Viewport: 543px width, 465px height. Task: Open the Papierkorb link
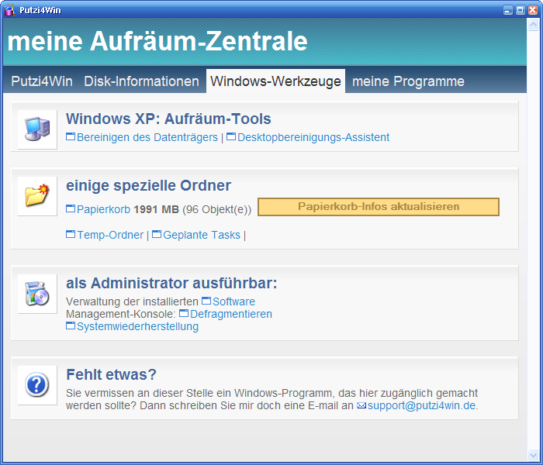click(99, 209)
